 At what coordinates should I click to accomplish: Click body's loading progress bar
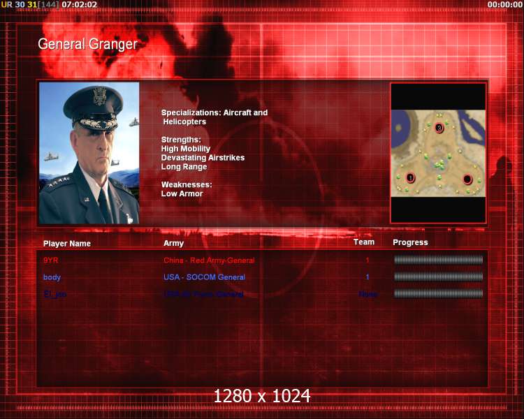pyautogui.click(x=439, y=277)
